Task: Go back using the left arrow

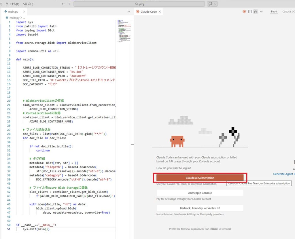Action: click(63, 4)
